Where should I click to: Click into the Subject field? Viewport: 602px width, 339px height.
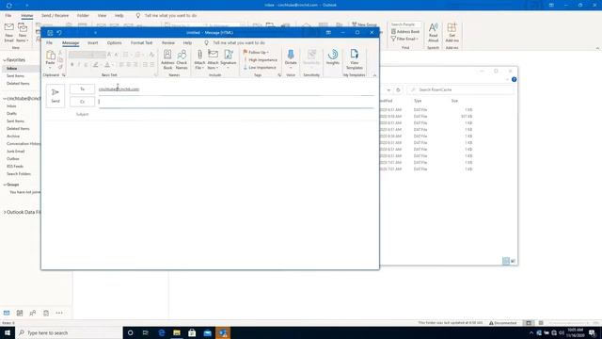click(236, 114)
